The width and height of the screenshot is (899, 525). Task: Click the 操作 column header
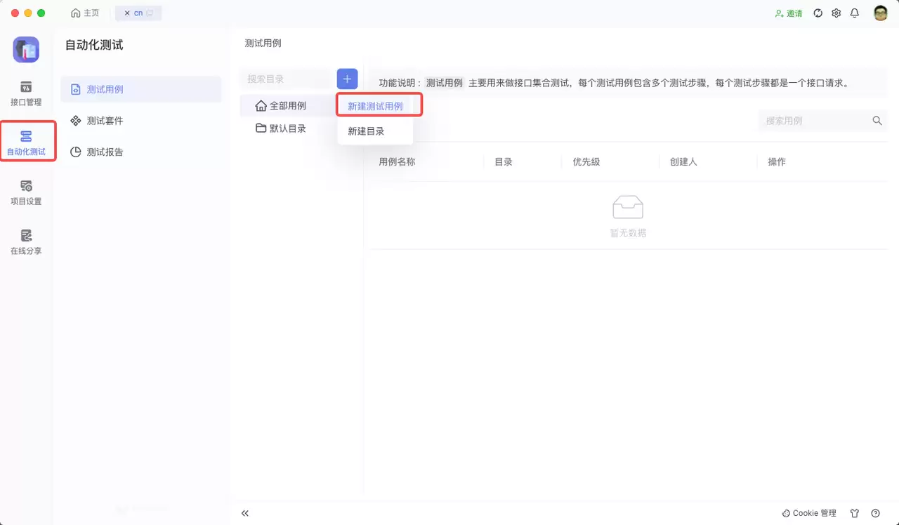click(x=777, y=161)
